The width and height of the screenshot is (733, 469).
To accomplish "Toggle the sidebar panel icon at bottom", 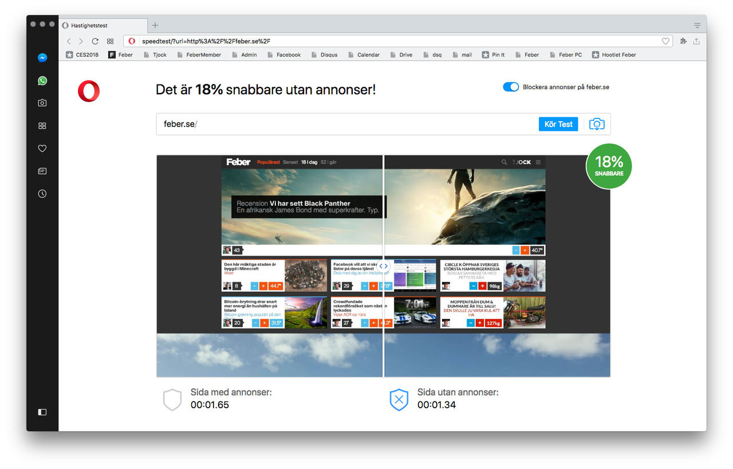I will pos(42,412).
